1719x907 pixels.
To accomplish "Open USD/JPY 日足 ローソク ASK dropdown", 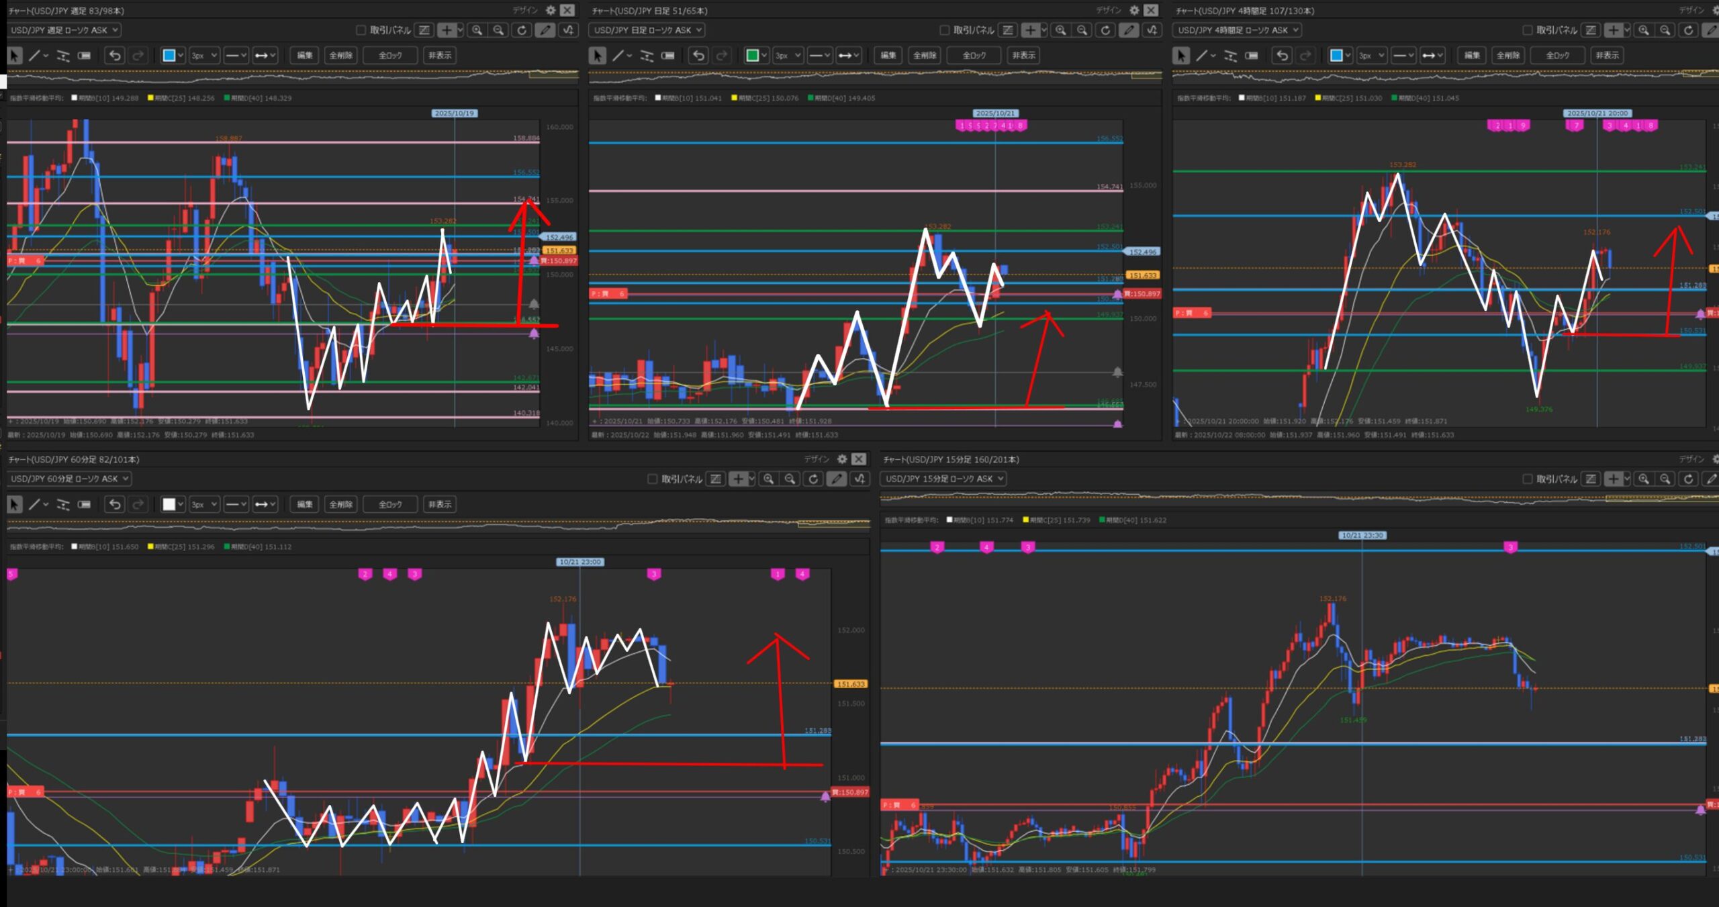I will [646, 30].
